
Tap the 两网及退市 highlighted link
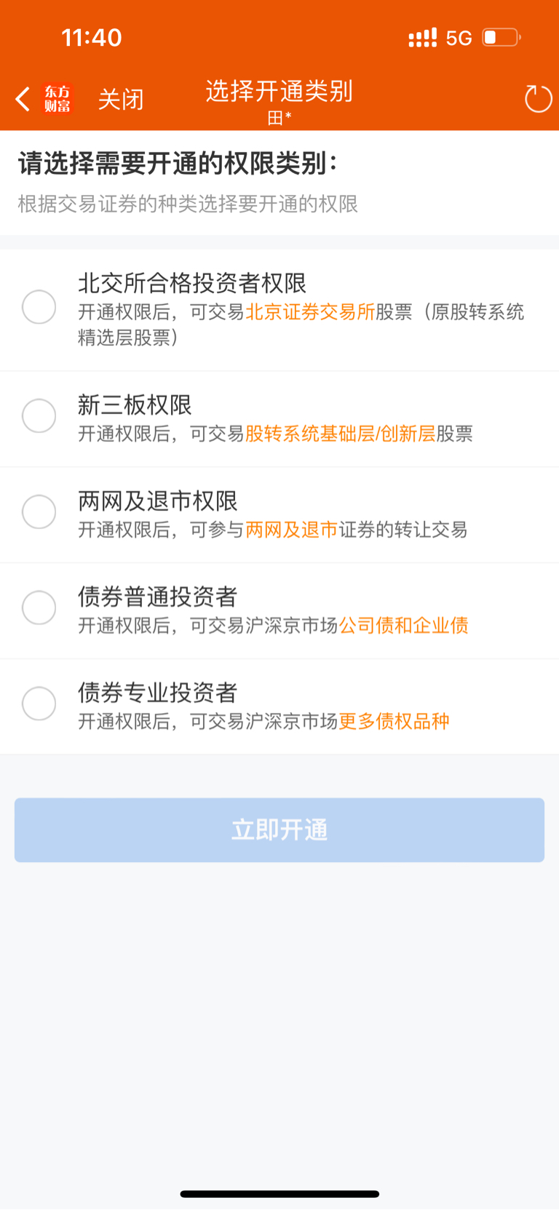point(291,530)
